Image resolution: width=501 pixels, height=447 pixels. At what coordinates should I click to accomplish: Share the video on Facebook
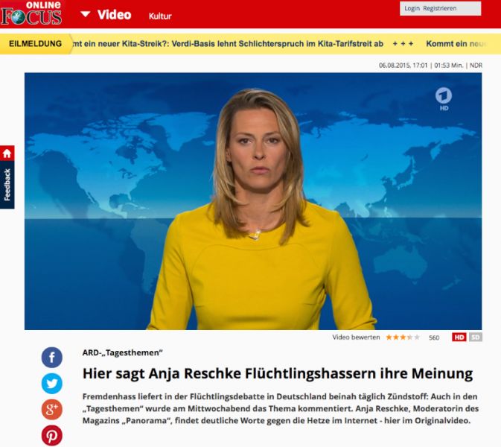52,357
